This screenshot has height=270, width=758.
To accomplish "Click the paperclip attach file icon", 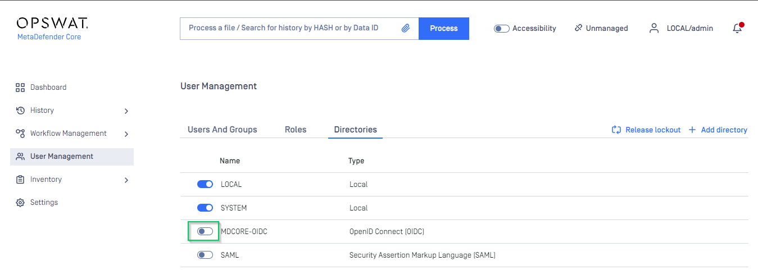I will 406,28.
